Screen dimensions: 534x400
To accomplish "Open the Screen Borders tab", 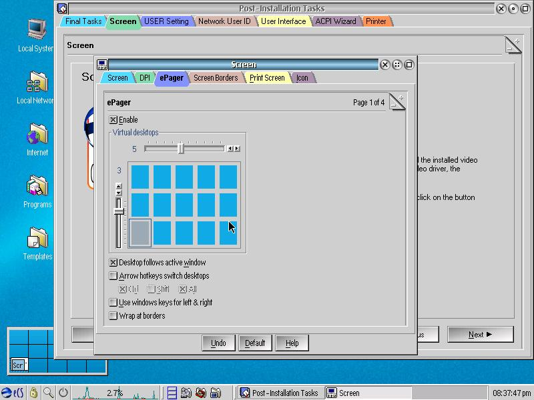I will (x=216, y=78).
